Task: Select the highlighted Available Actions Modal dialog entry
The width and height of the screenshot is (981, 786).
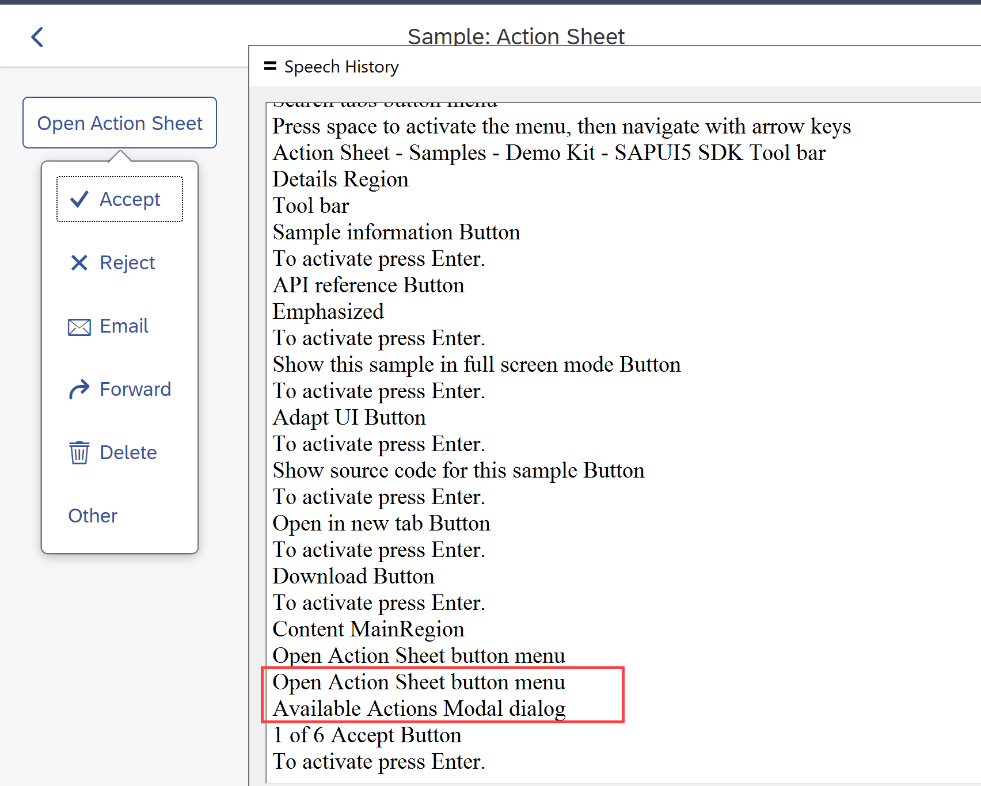Action: (x=419, y=708)
